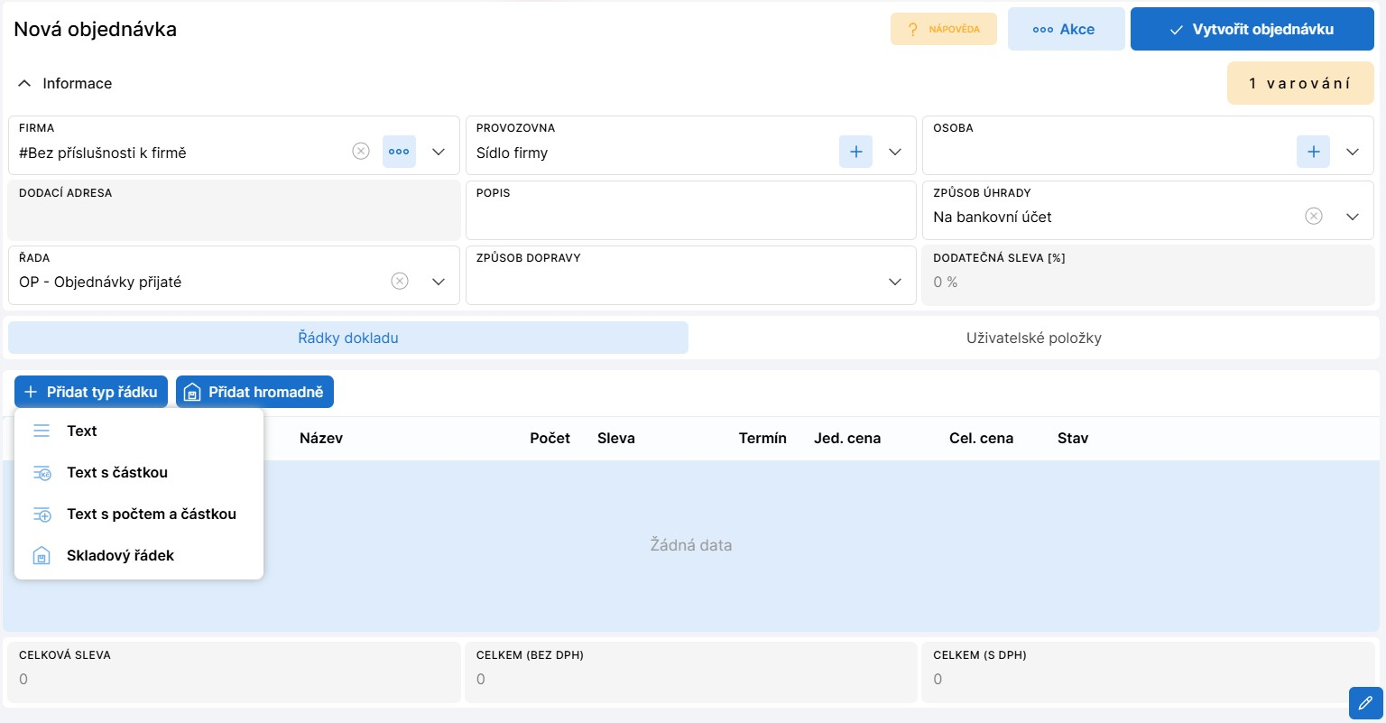The width and height of the screenshot is (1386, 723).
Task: Click the Počet column header
Action: point(550,438)
